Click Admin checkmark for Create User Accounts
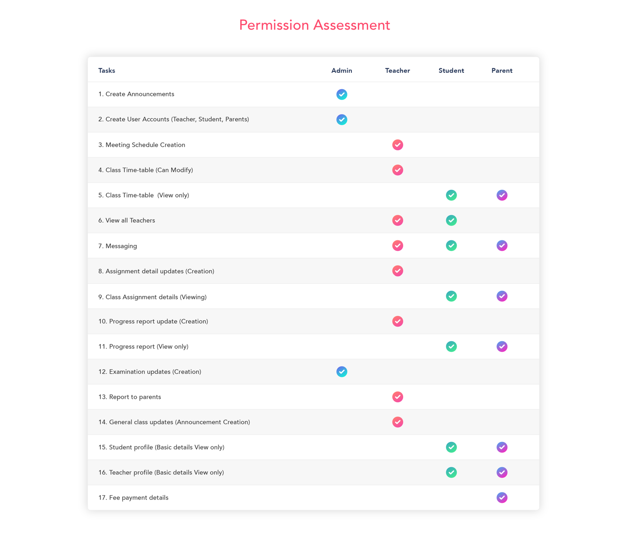This screenshot has height=541, width=630. point(342,120)
